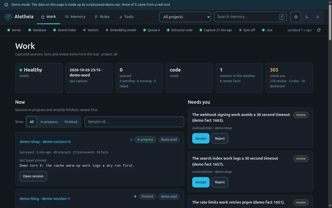The width and height of the screenshot is (332, 208).
Task: Open the Rules tab
Action: [x=102, y=17]
